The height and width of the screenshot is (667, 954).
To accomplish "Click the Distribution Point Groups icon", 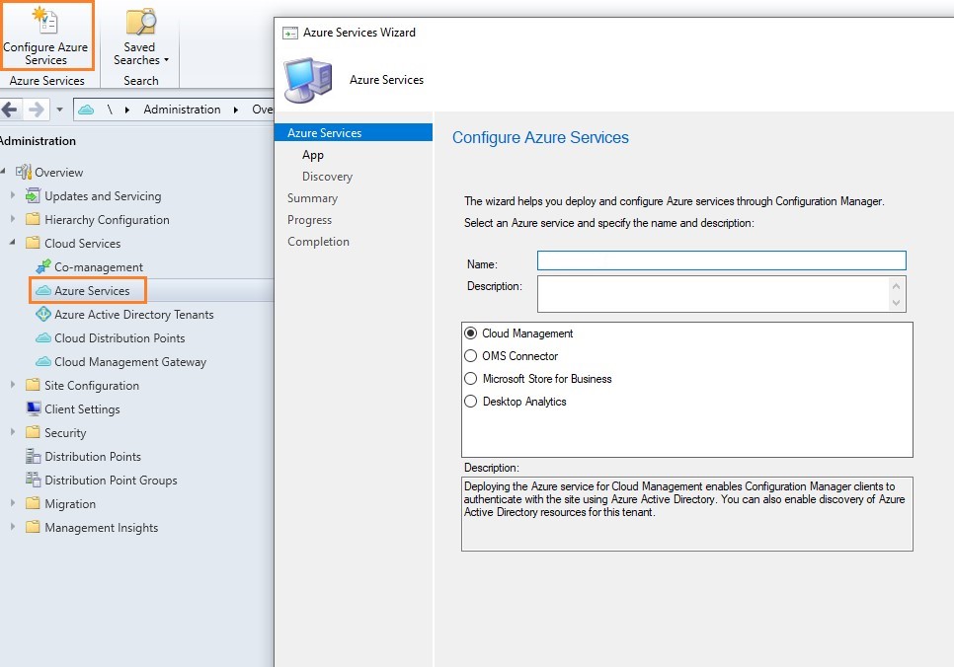I will coord(33,480).
